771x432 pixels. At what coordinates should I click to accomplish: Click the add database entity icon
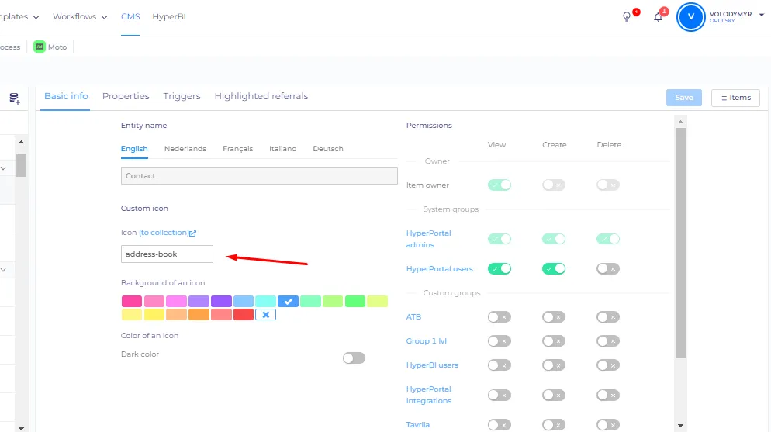click(x=14, y=98)
